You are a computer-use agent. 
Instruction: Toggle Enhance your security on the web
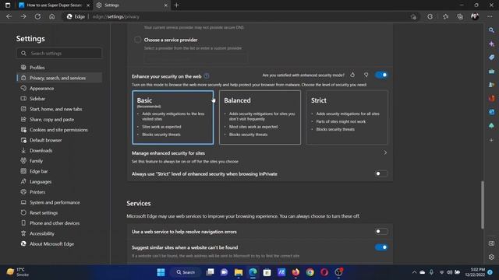pyautogui.click(x=381, y=75)
